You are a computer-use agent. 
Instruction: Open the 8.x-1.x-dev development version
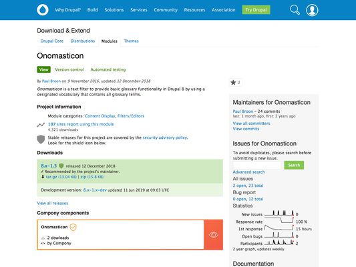tap(95, 190)
